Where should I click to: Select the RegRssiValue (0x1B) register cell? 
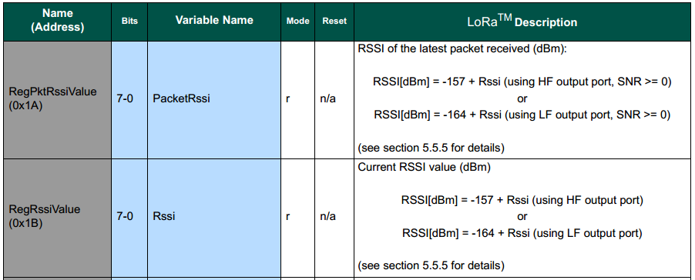(57, 218)
